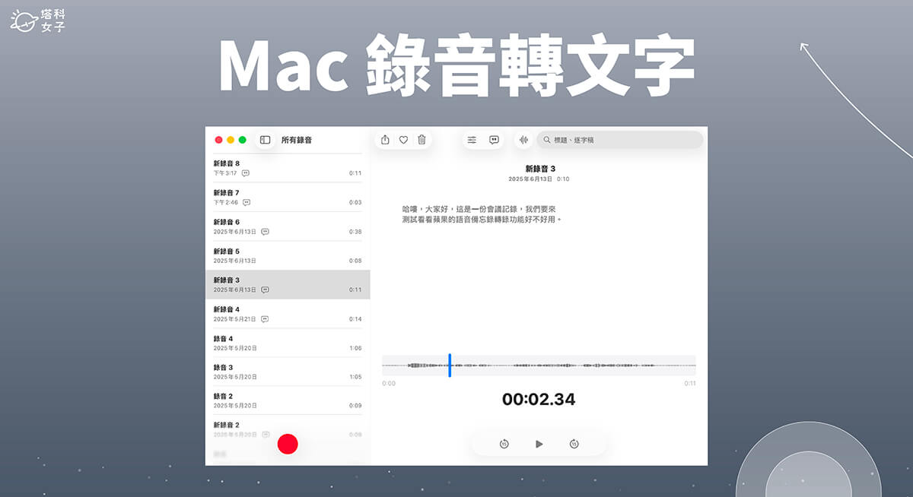Viewport: 913px width, 497px height.
Task: Click the 0:38 duration of 新錄音 6
Action: tap(355, 232)
